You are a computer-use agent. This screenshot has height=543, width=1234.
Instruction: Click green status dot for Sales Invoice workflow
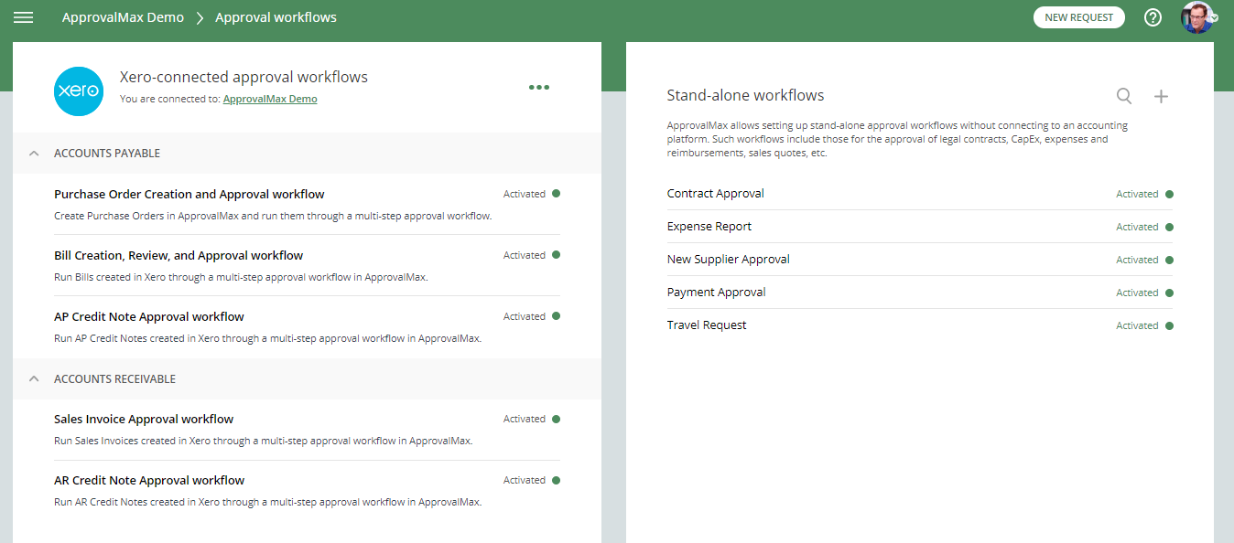[x=557, y=419]
